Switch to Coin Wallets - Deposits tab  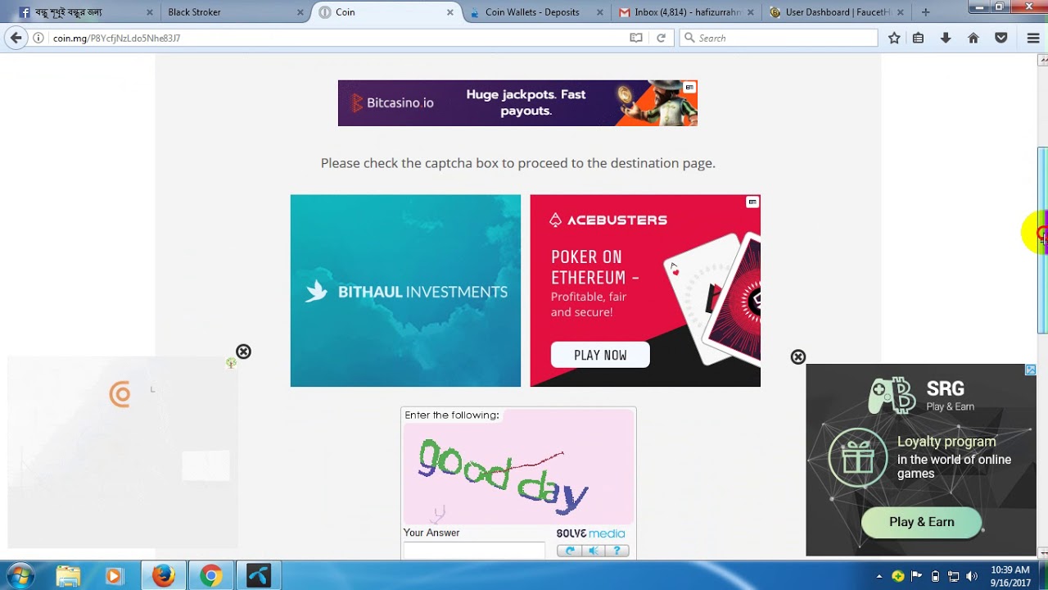535,12
